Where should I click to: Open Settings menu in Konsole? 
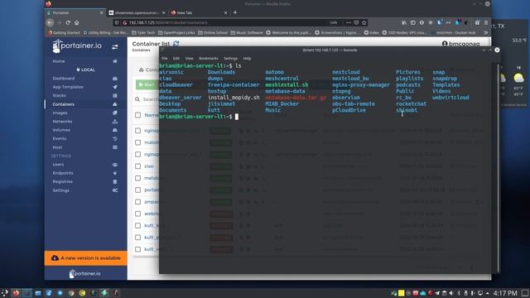[x=230, y=59]
